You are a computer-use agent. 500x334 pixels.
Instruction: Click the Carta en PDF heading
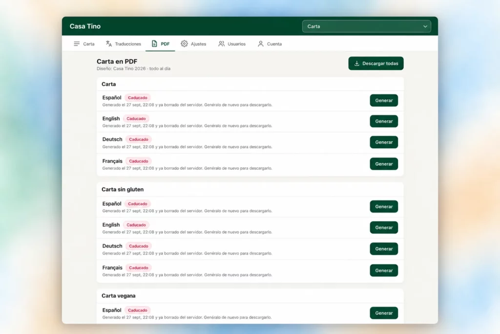[117, 61]
